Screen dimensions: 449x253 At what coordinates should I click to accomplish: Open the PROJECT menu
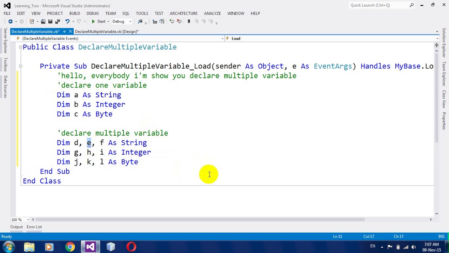pyautogui.click(x=55, y=13)
